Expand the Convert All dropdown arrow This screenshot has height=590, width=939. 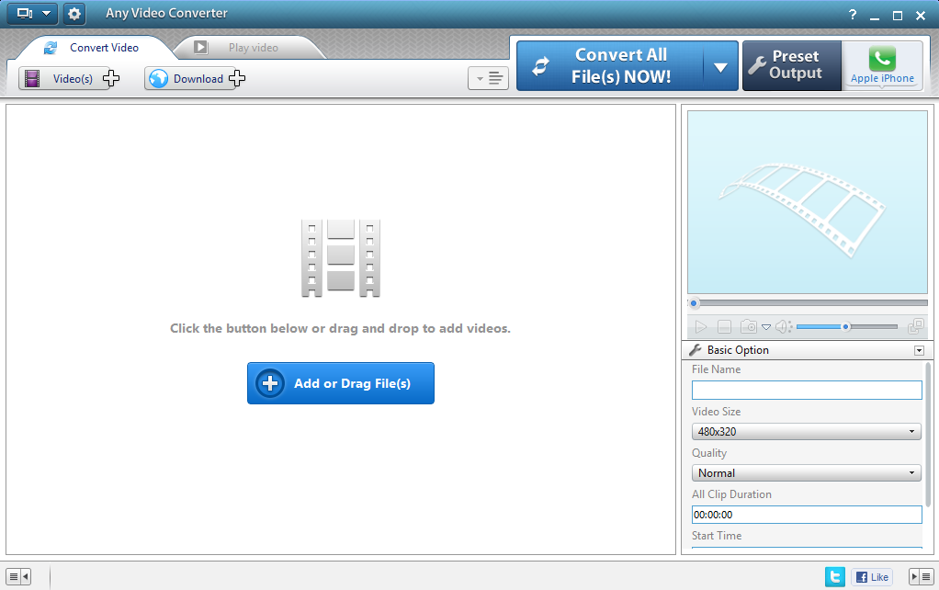coord(720,67)
